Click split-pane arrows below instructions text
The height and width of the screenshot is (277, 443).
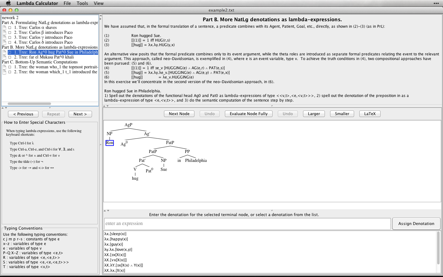[x=106, y=106]
